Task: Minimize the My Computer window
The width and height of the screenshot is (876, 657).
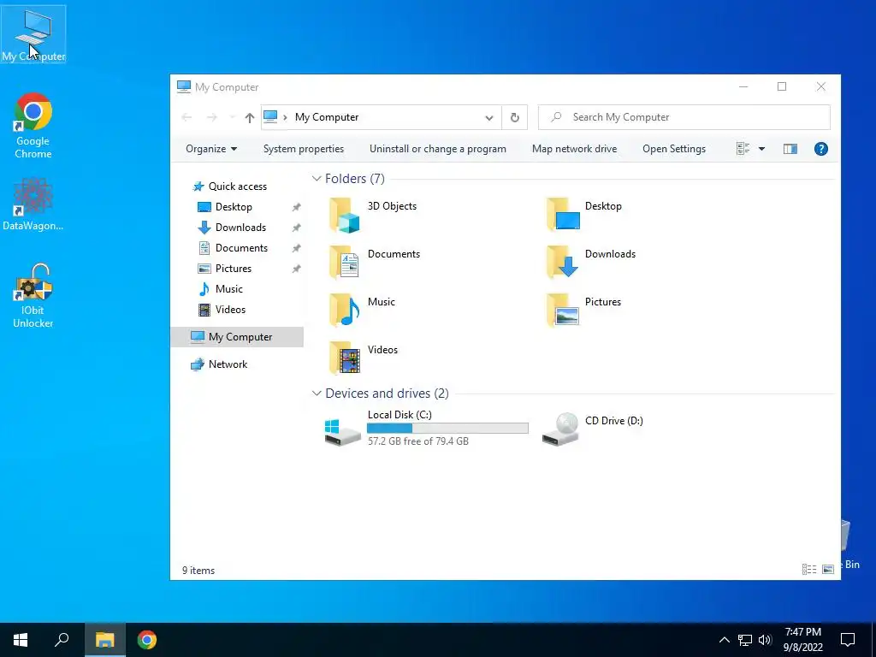Action: [743, 86]
